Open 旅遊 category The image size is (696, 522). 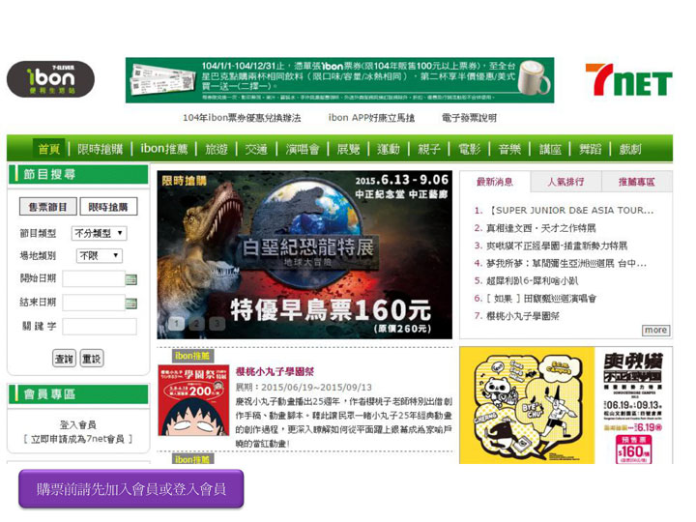click(217, 149)
